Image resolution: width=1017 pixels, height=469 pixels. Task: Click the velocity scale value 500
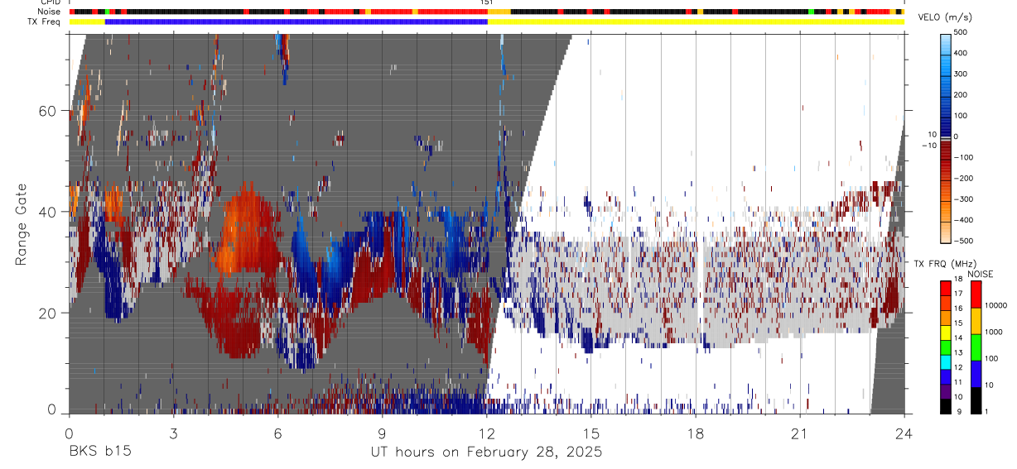click(x=961, y=33)
